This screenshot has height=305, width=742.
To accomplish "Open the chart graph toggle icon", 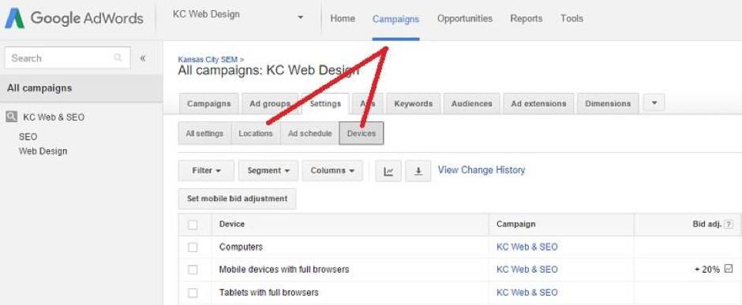I will (x=388, y=171).
